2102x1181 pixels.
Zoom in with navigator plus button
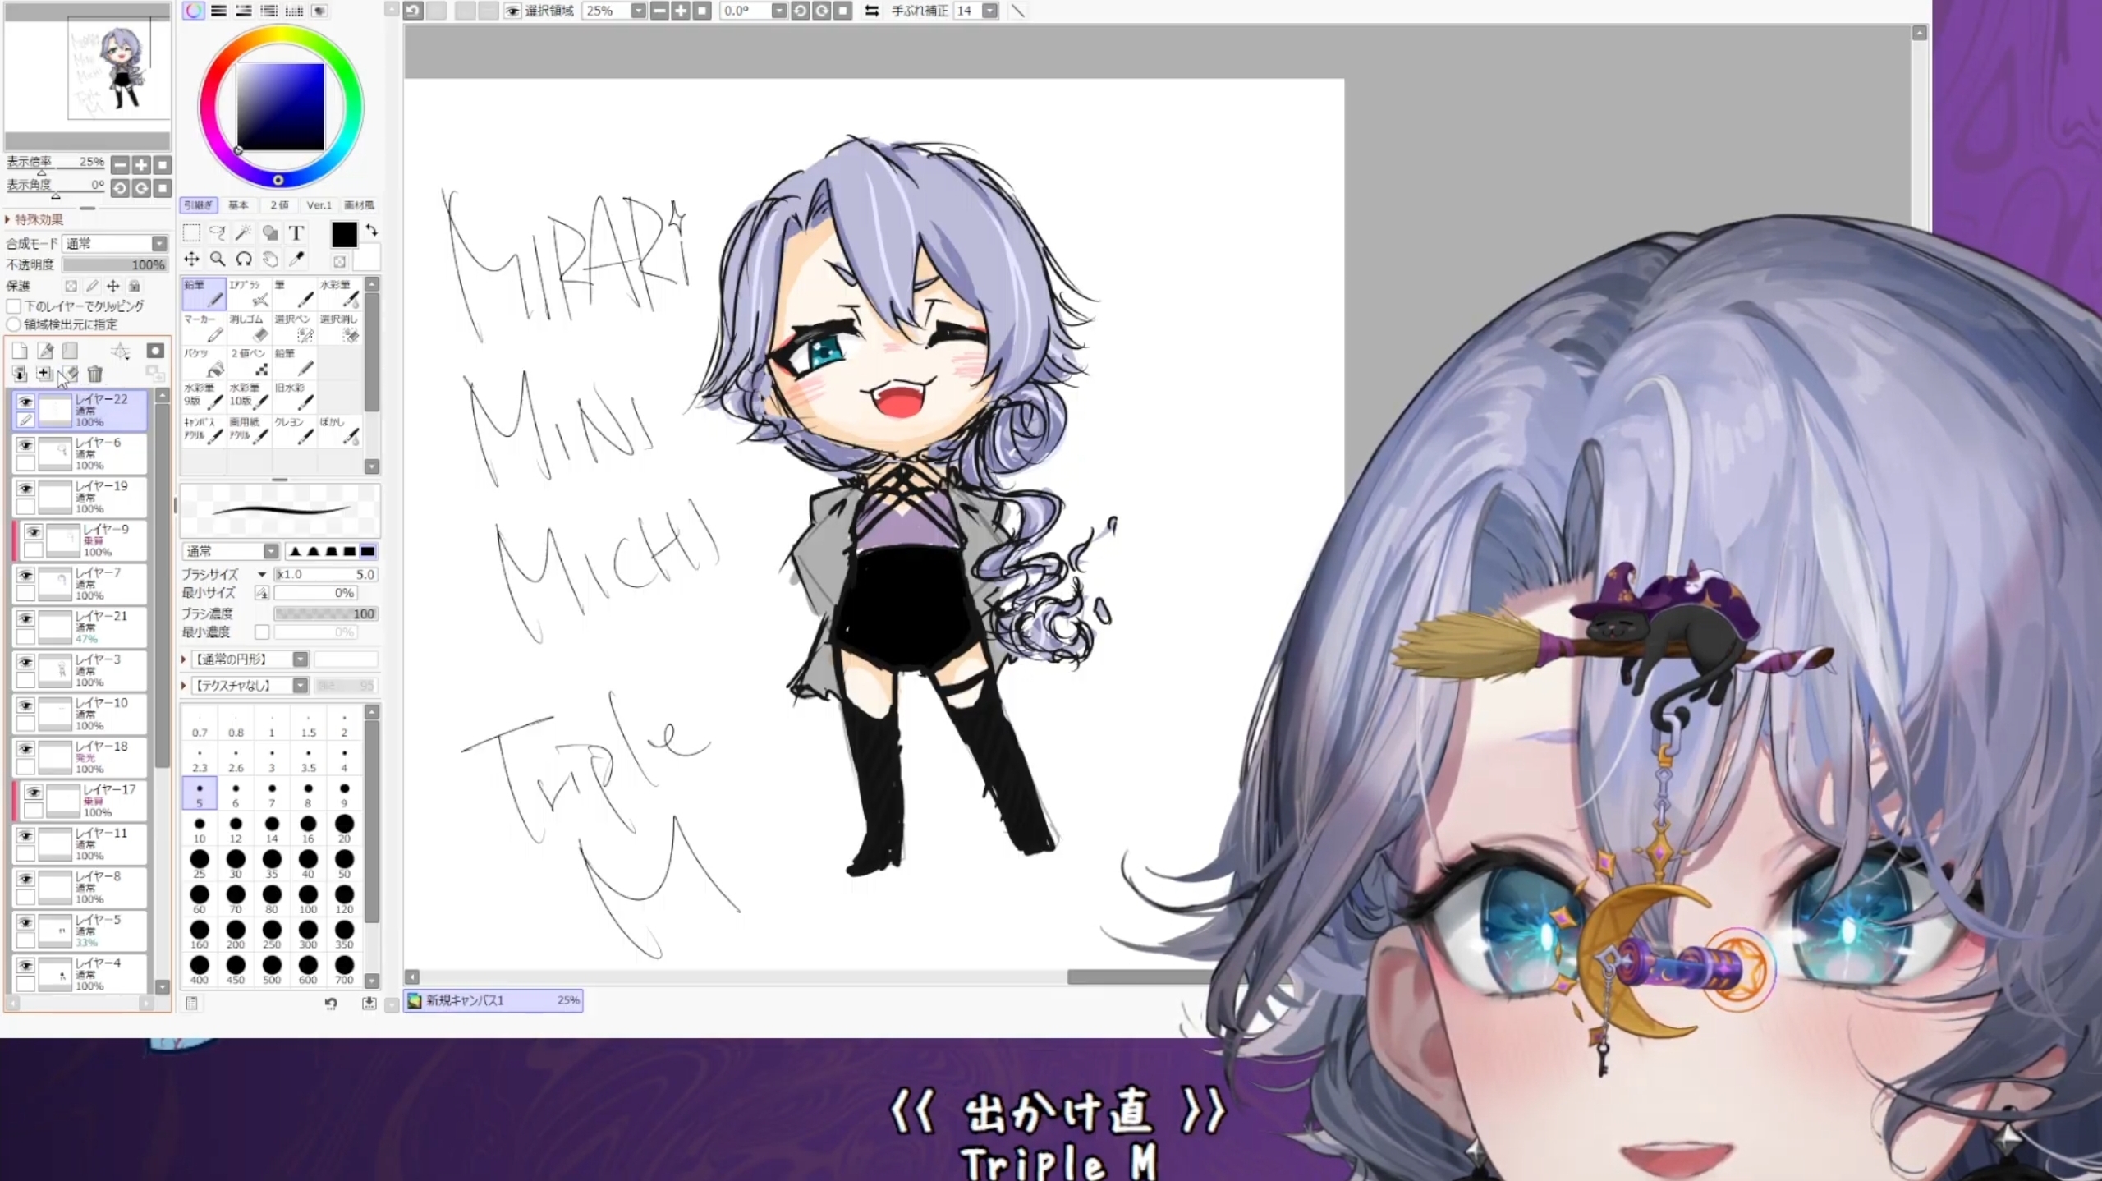[x=141, y=165]
